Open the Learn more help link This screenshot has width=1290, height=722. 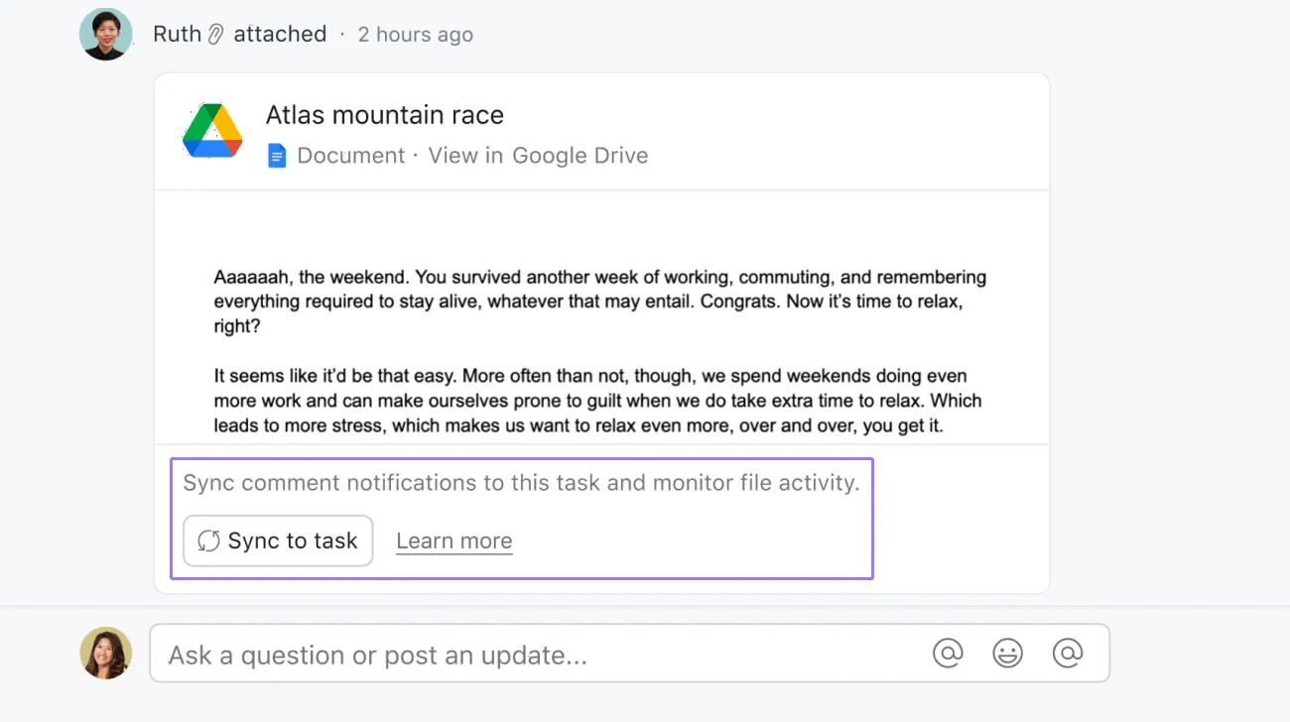(x=453, y=541)
